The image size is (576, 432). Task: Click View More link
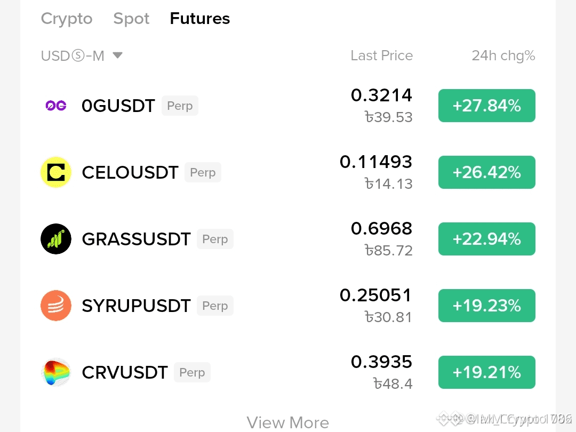[x=287, y=422]
